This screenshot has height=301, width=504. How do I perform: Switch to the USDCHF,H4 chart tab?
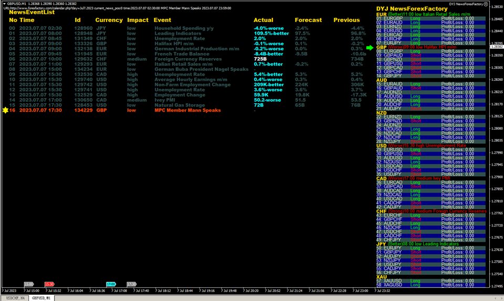15,298
